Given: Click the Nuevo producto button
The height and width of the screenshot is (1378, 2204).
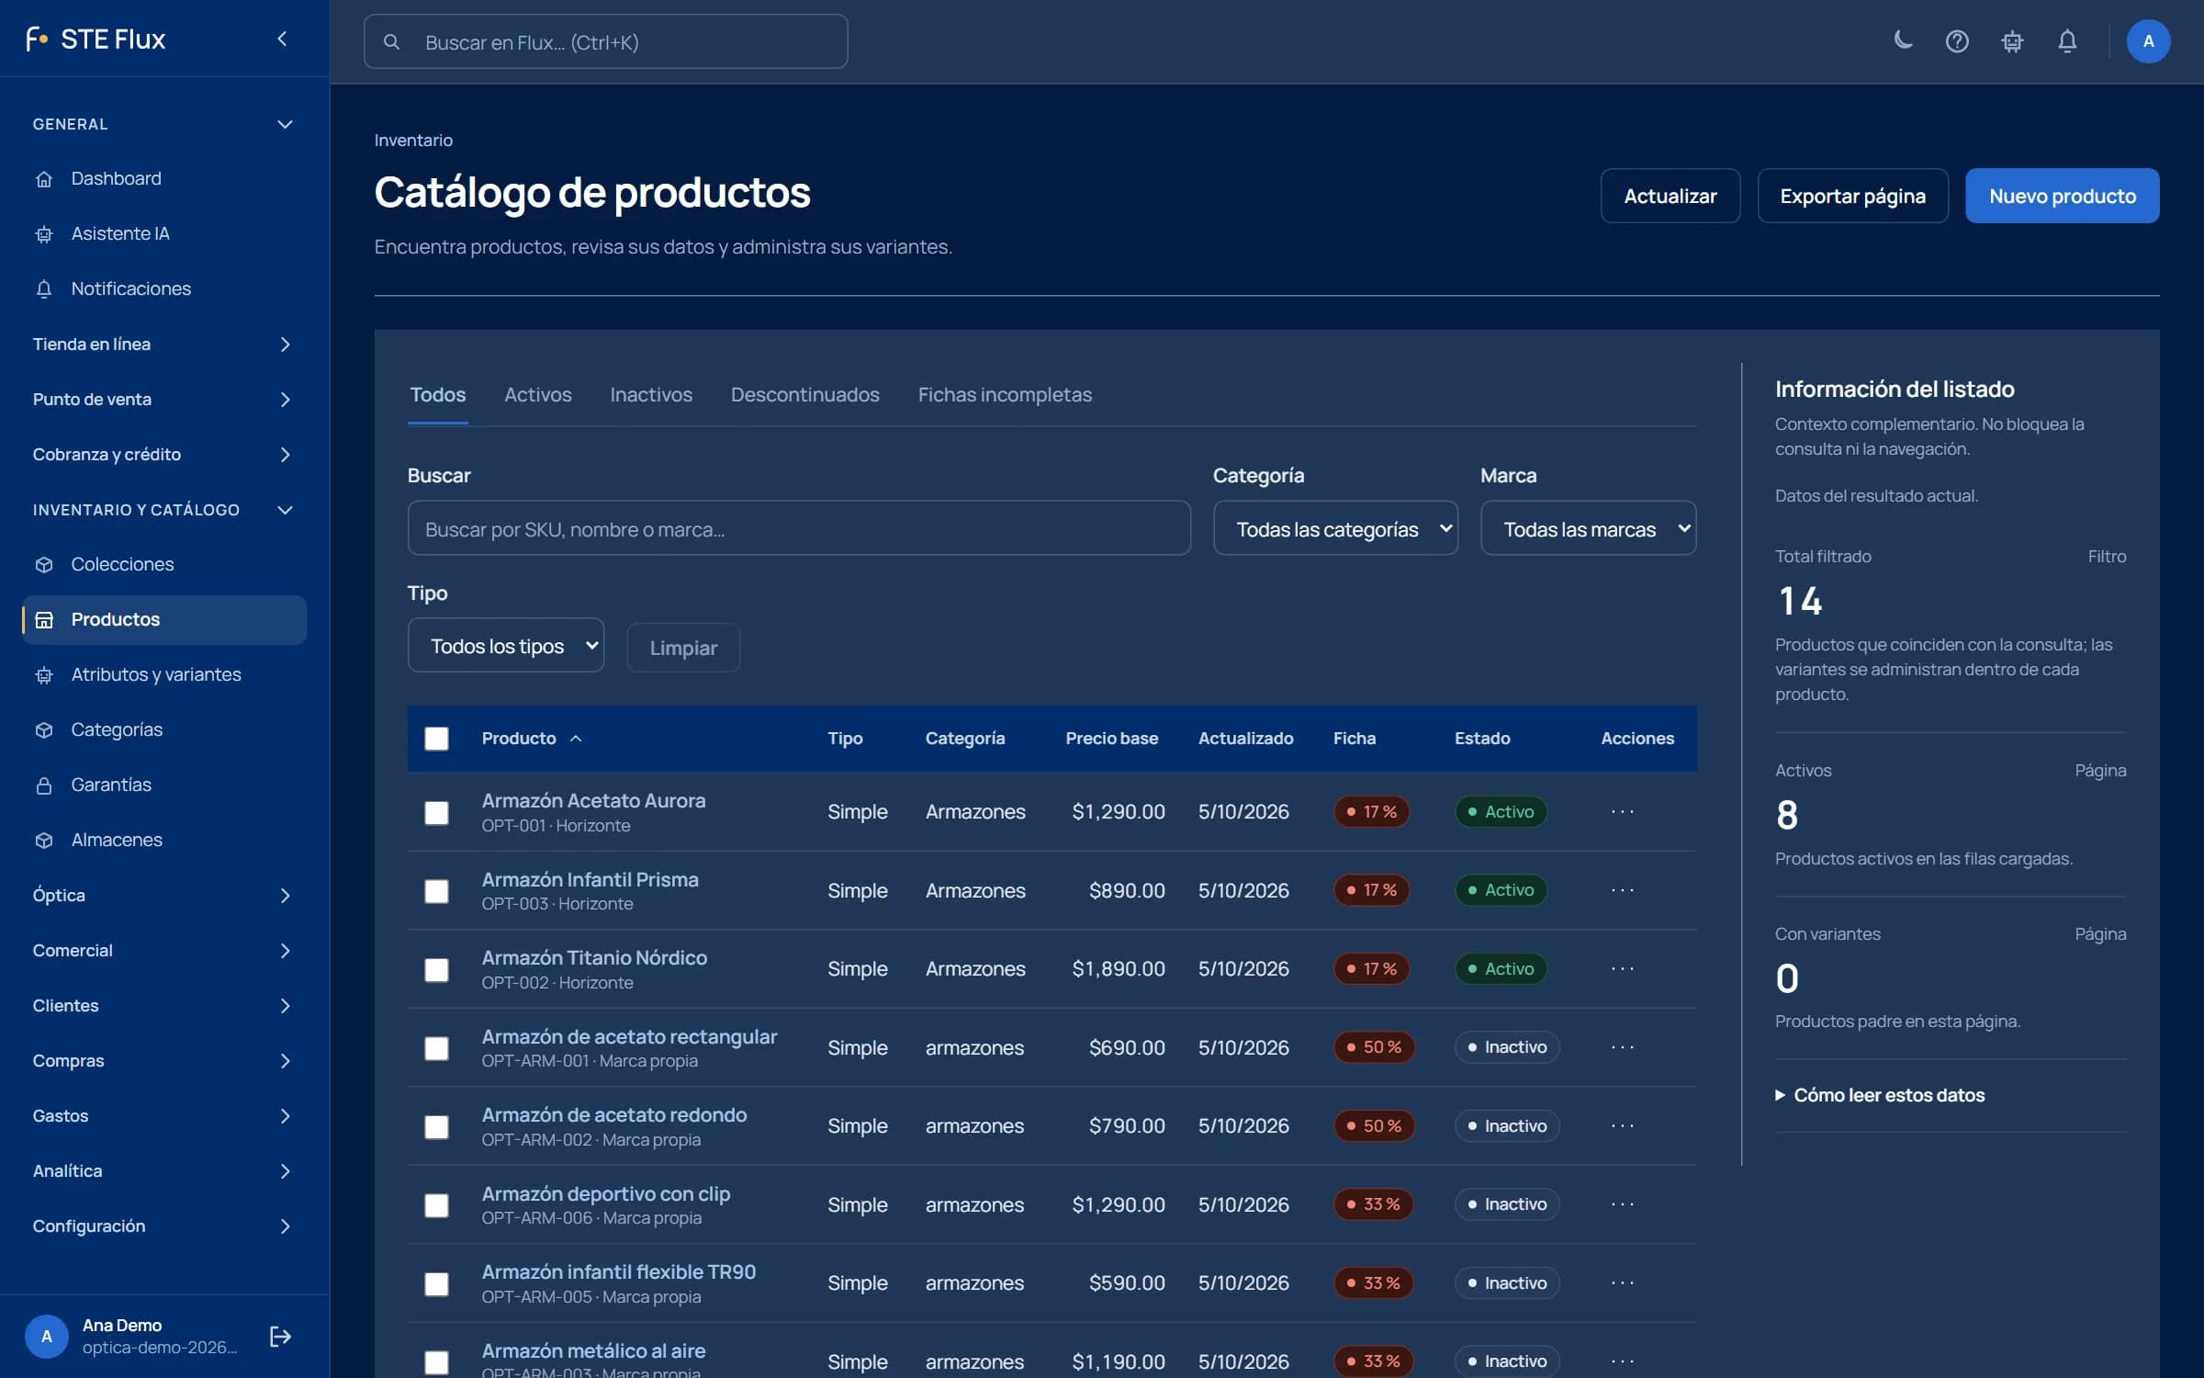Looking at the screenshot, I should pyautogui.click(x=2062, y=196).
